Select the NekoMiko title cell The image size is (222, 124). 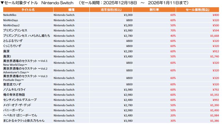tap(10, 15)
